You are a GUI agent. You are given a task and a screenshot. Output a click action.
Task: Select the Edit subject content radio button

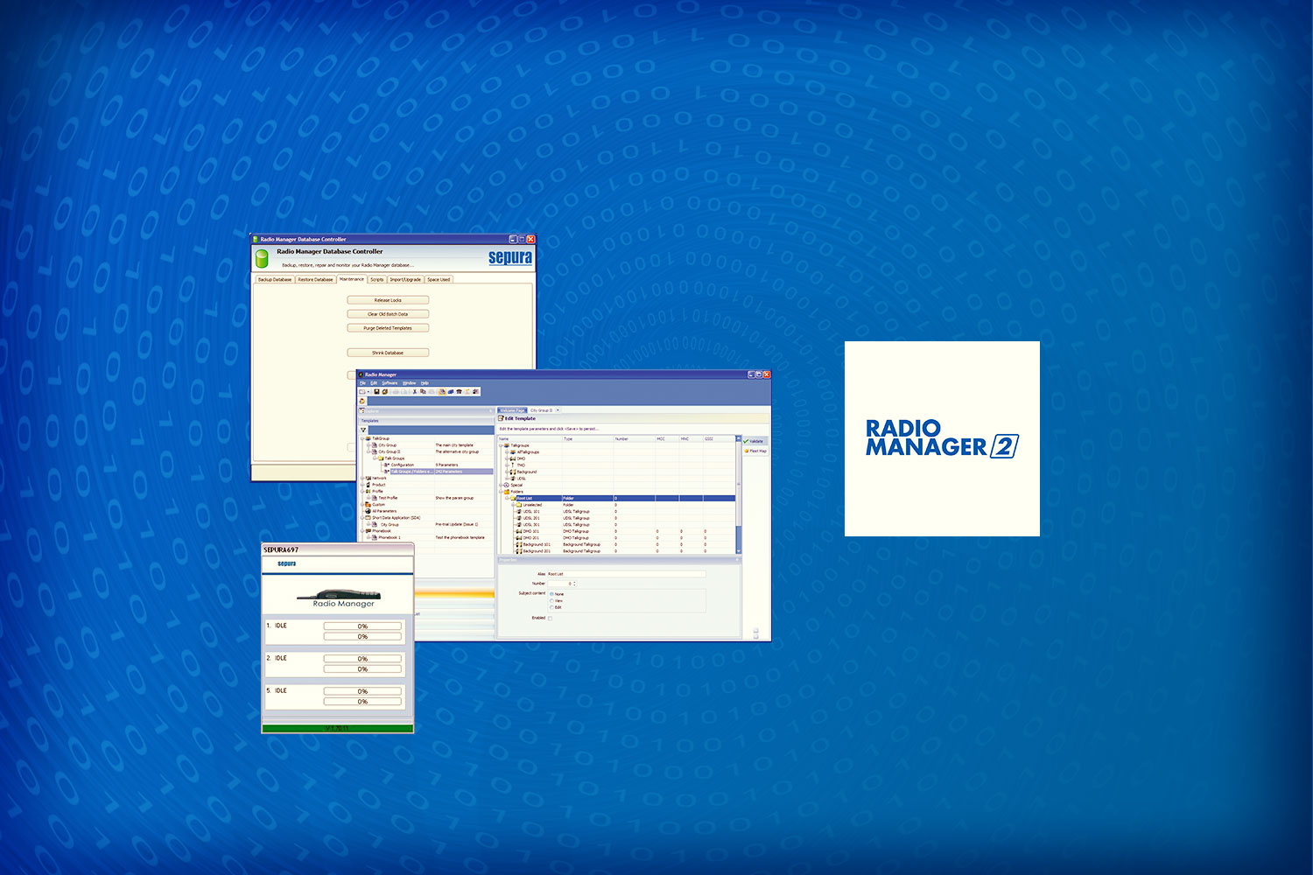point(551,607)
